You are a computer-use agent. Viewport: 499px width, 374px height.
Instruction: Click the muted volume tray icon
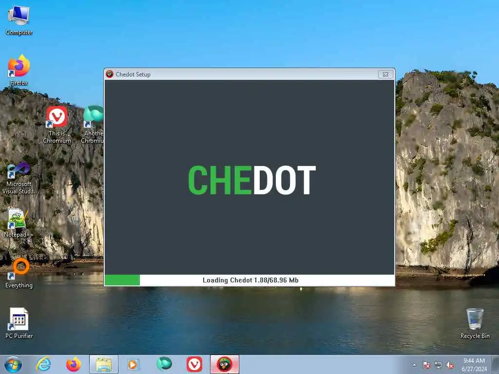(x=450, y=365)
